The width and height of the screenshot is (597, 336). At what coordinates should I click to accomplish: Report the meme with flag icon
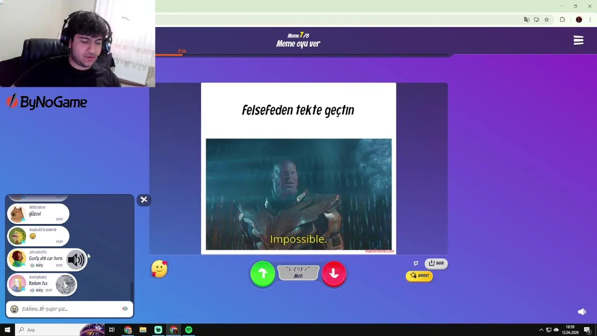[416, 263]
